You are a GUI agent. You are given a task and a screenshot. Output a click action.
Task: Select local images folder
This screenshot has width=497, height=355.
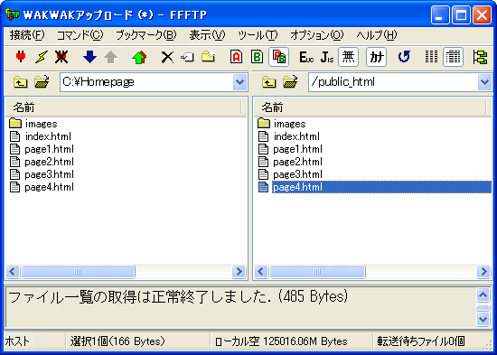[33, 124]
